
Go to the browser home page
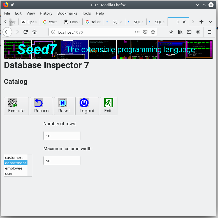tap(34, 32)
